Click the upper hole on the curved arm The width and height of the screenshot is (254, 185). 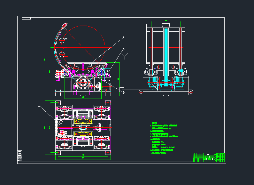pos(62,41)
